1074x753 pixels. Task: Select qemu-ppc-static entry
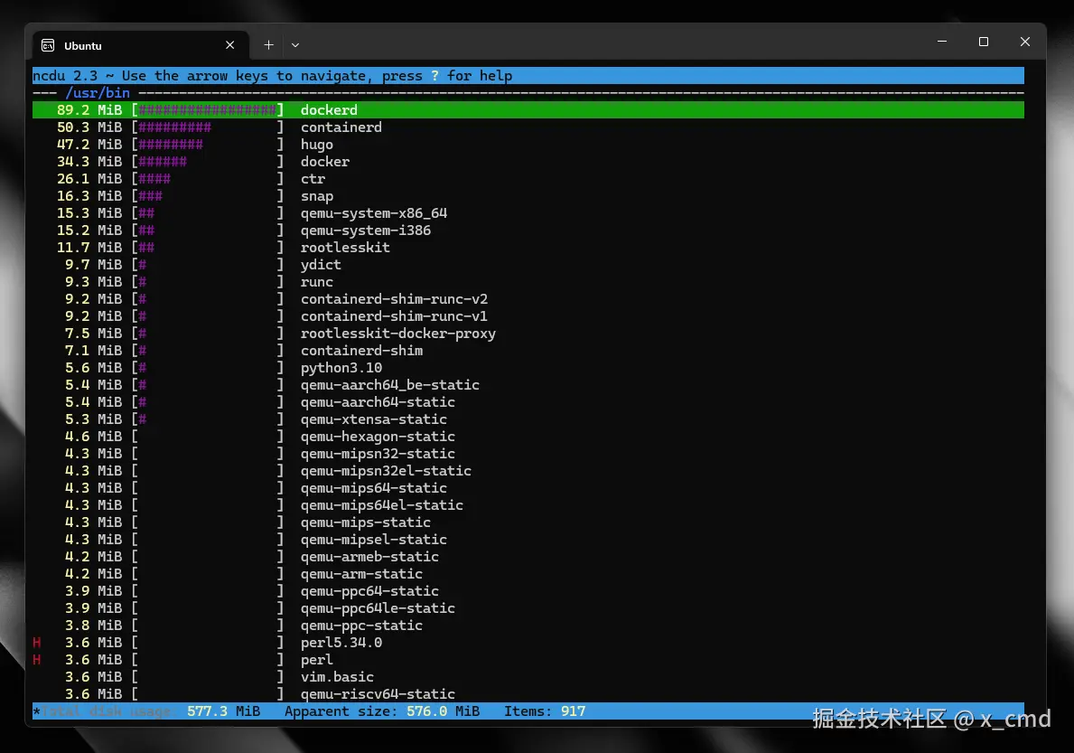pos(528,625)
